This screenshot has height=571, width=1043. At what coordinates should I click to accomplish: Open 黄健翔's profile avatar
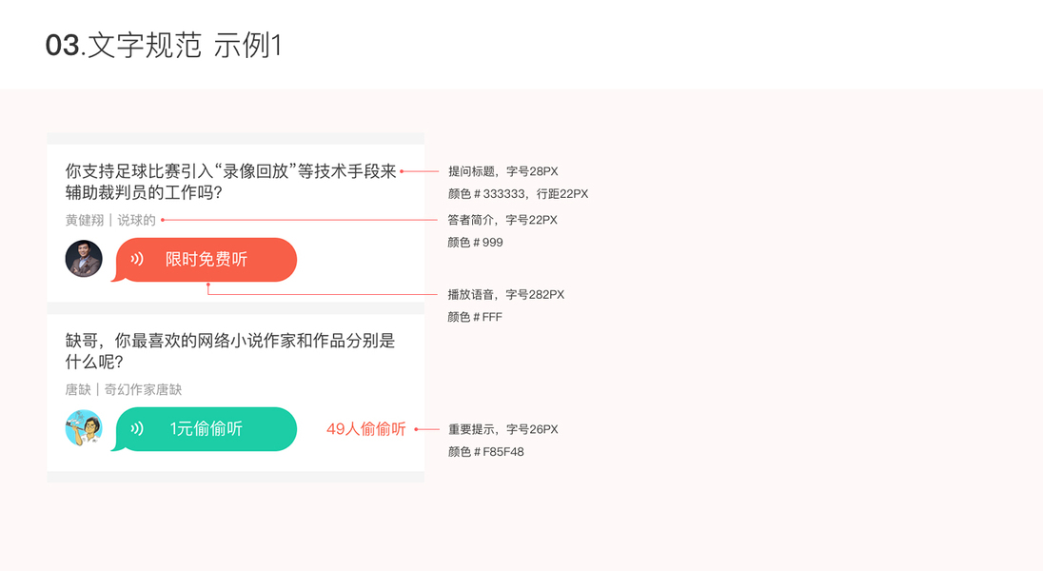84,259
